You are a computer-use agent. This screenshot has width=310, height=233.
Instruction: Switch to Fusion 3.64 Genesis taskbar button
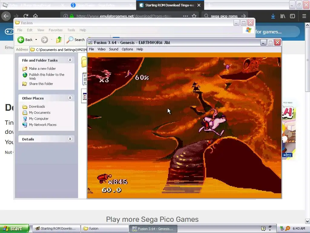tap(153, 229)
